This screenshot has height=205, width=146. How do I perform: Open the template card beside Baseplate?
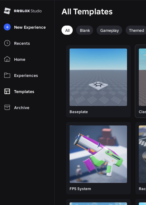[141, 81]
